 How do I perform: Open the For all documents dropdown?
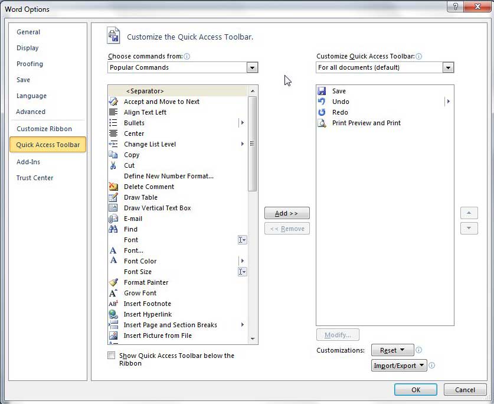click(x=448, y=67)
